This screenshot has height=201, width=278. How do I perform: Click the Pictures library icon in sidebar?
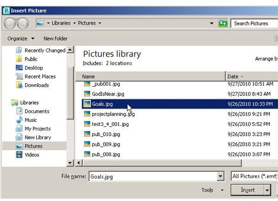point(19,146)
